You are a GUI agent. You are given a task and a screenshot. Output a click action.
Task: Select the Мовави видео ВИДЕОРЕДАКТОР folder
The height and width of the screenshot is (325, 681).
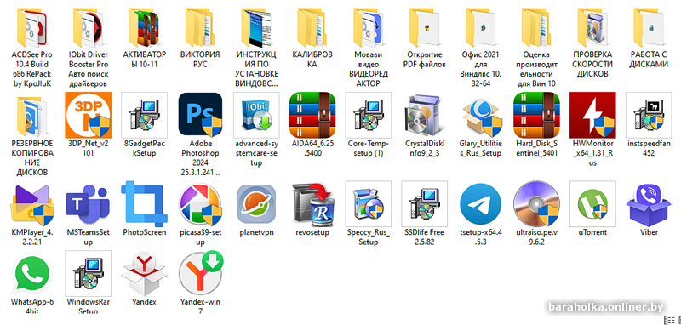pyautogui.click(x=369, y=27)
